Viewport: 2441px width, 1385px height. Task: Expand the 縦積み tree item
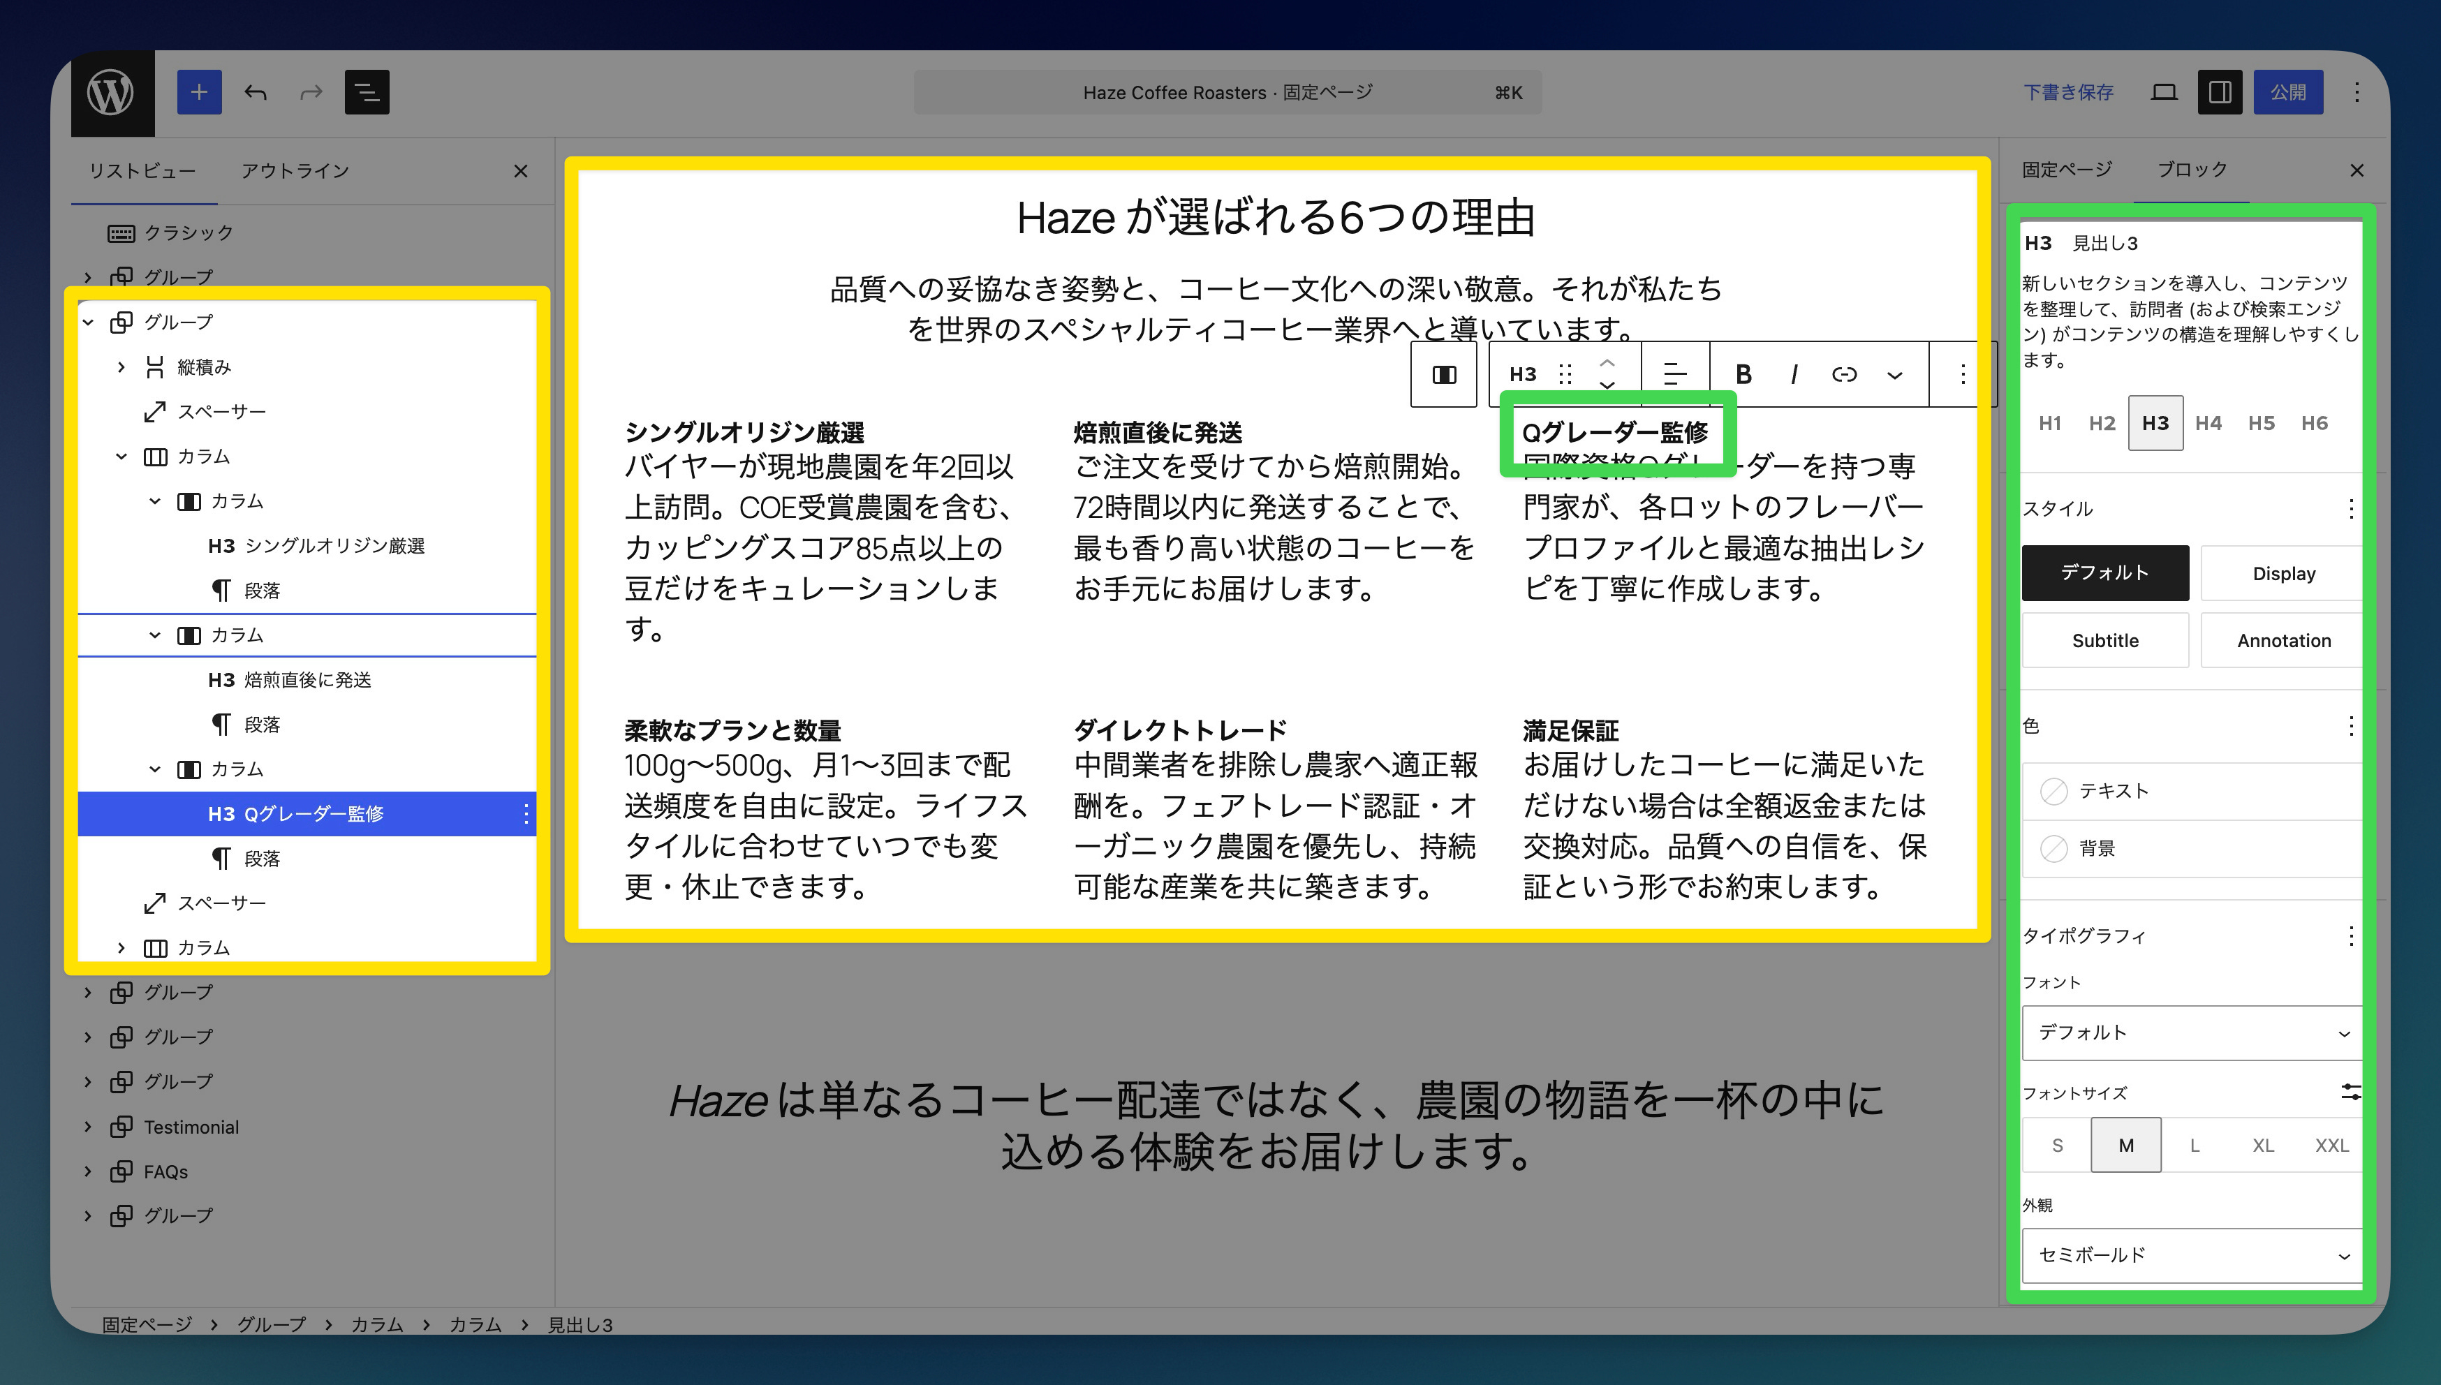[121, 367]
